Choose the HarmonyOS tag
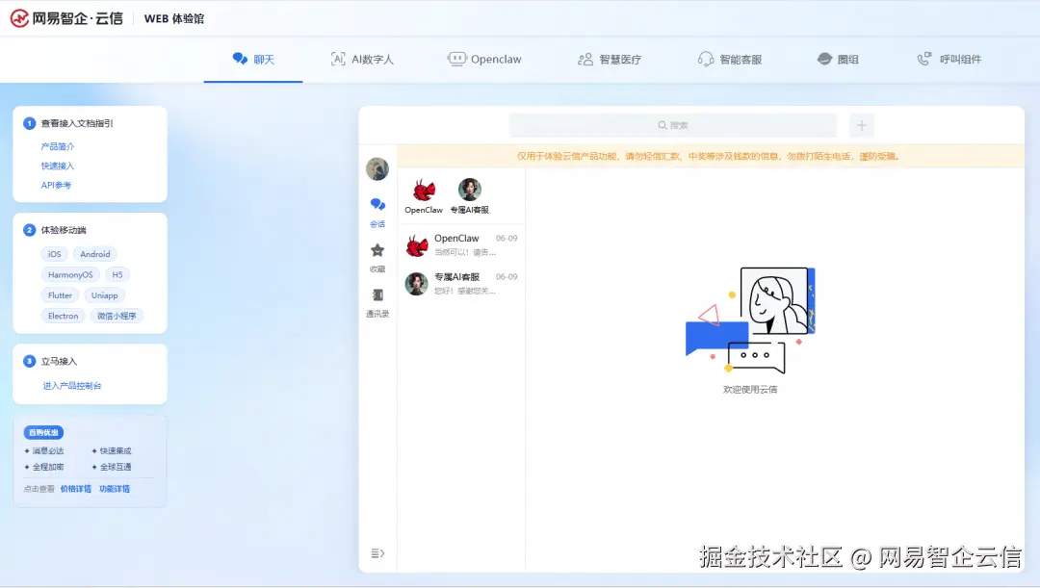 70,274
